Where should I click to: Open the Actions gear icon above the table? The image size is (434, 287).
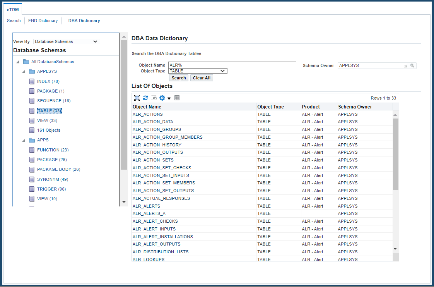coord(162,98)
